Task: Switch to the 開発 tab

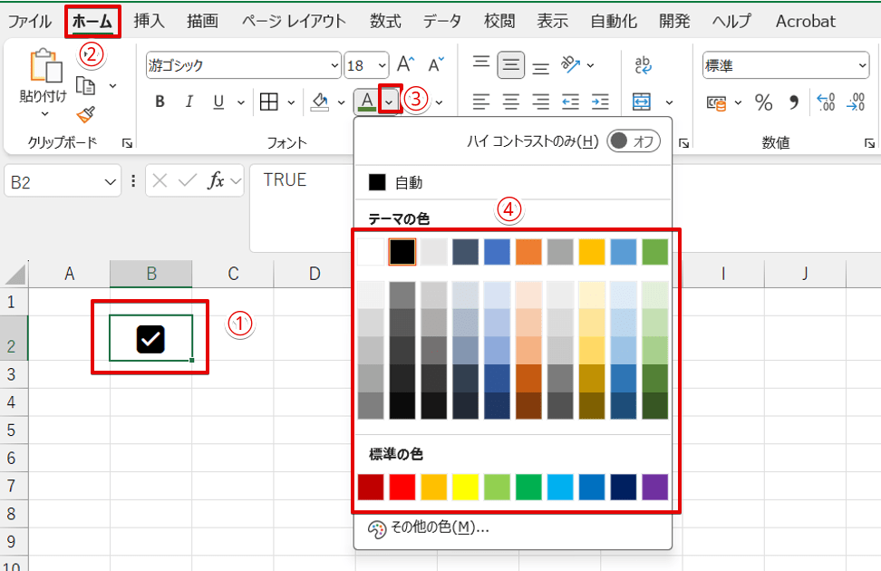Action: pos(674,22)
